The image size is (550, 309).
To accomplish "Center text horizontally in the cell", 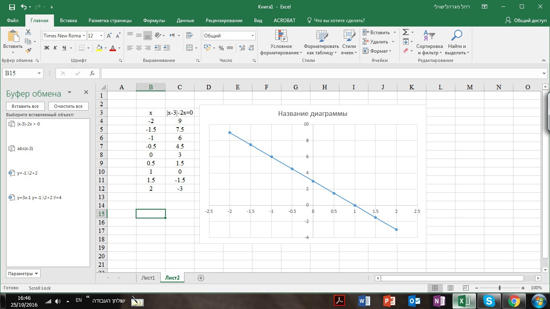I will [139, 48].
